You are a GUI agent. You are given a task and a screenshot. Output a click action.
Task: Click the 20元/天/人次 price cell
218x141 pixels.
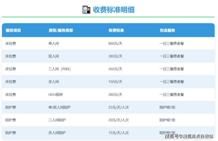[x=119, y=120]
